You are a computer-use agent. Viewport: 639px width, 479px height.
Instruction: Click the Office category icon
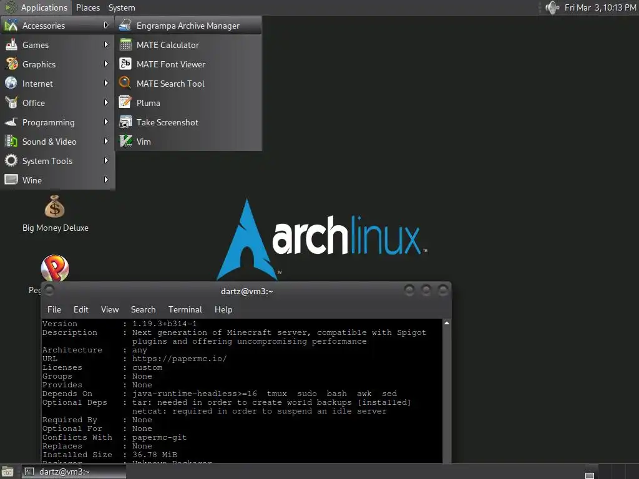11,103
